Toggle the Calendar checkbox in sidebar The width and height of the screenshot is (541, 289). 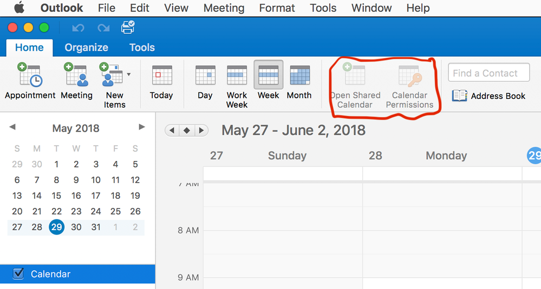(x=18, y=273)
